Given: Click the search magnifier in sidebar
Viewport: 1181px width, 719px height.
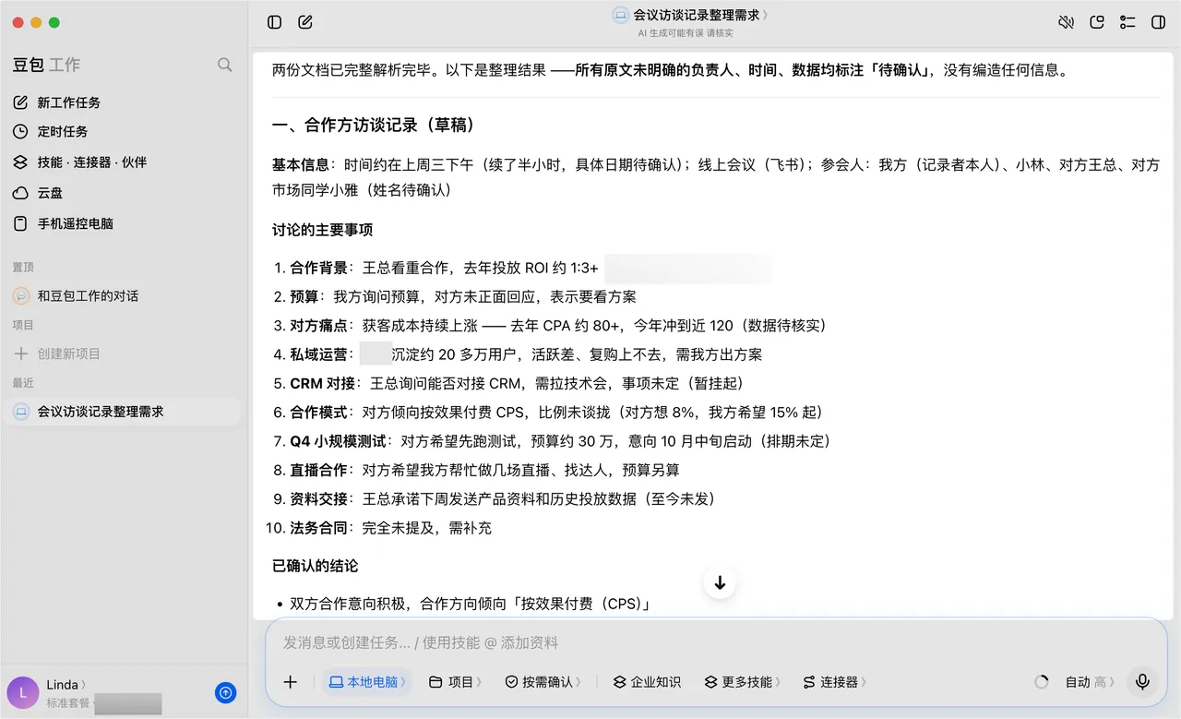Looking at the screenshot, I should 224,65.
